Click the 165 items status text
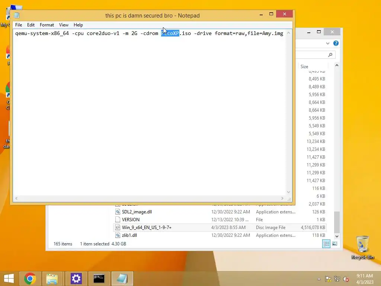 (63, 244)
